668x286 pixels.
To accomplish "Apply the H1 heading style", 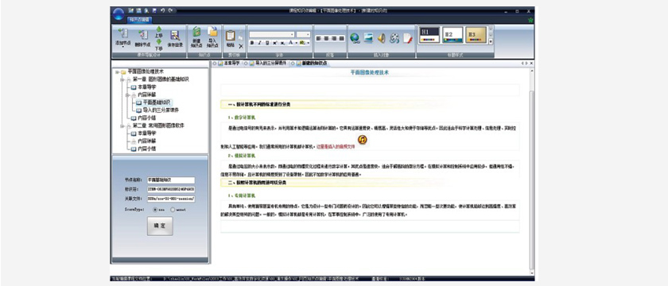I will click(x=429, y=35).
